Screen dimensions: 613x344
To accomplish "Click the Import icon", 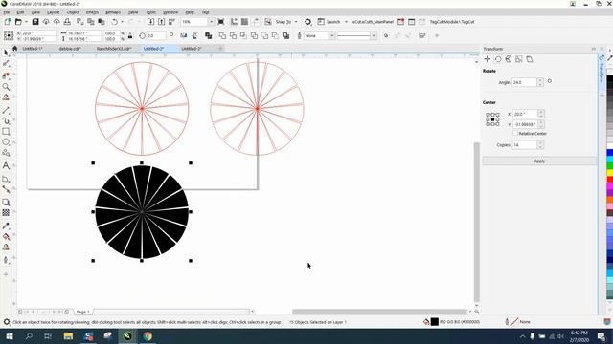I will (x=150, y=22).
